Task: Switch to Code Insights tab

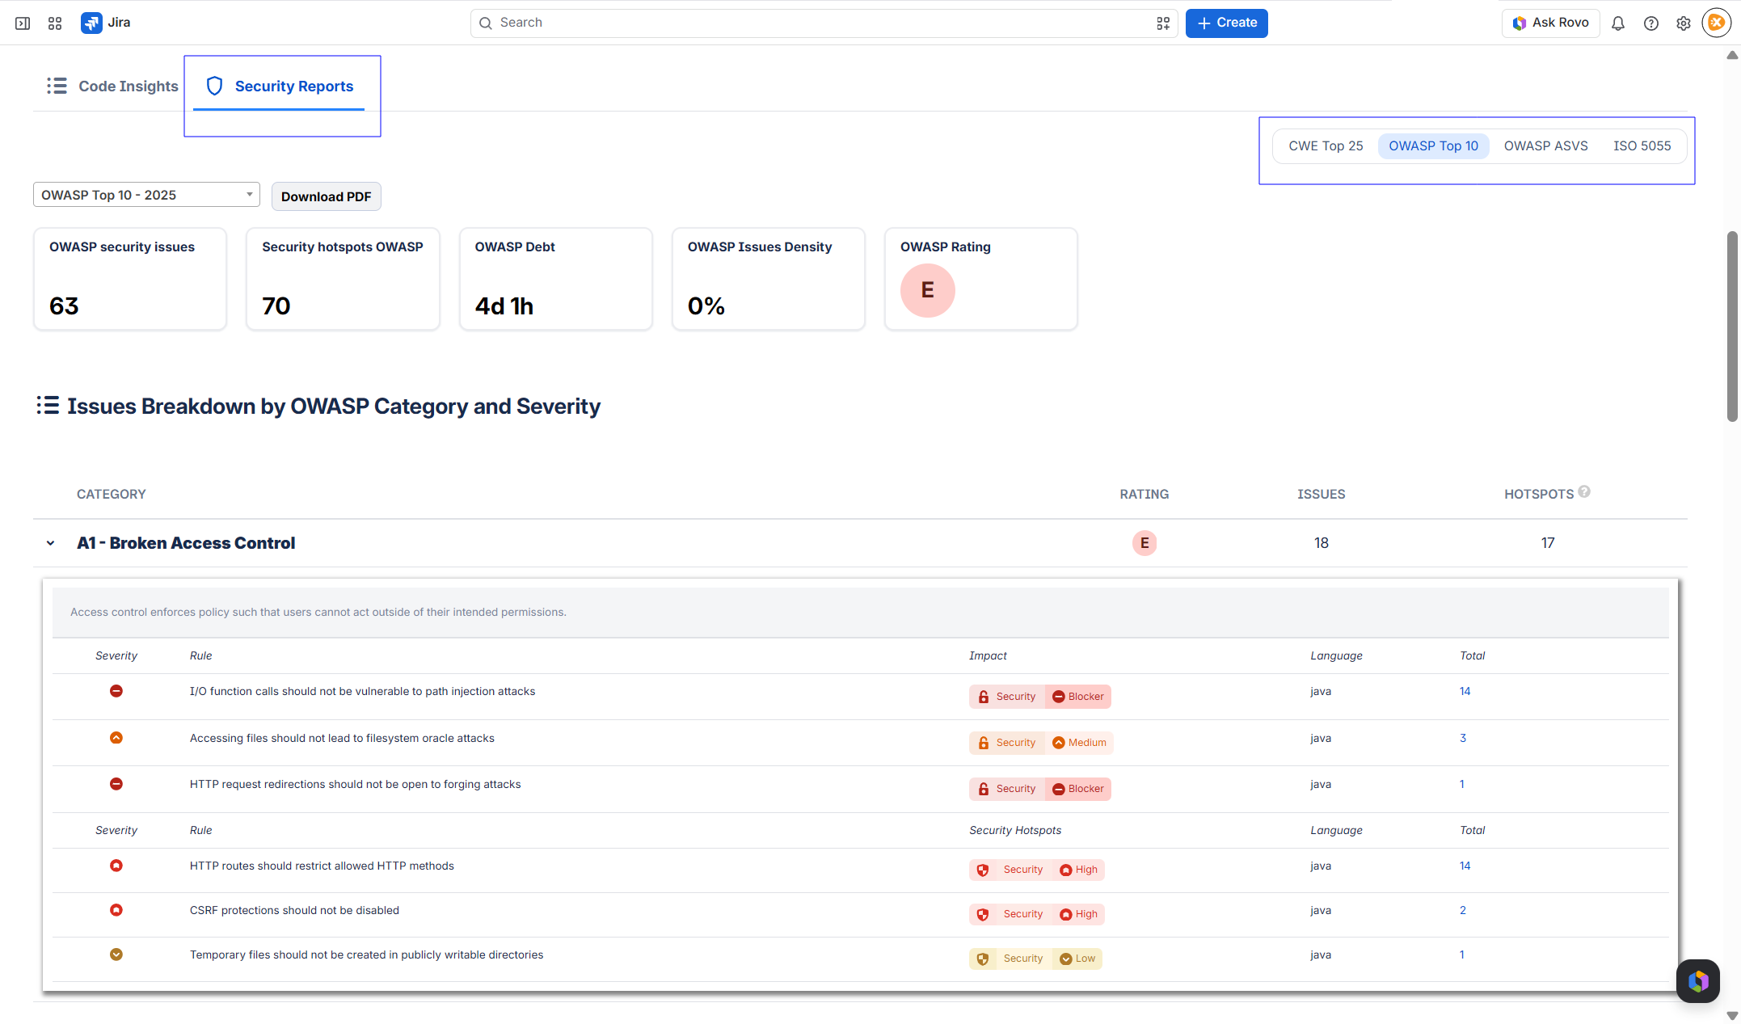Action: pos(112,86)
